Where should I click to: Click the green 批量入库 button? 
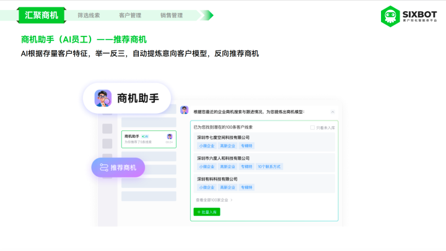(x=207, y=212)
